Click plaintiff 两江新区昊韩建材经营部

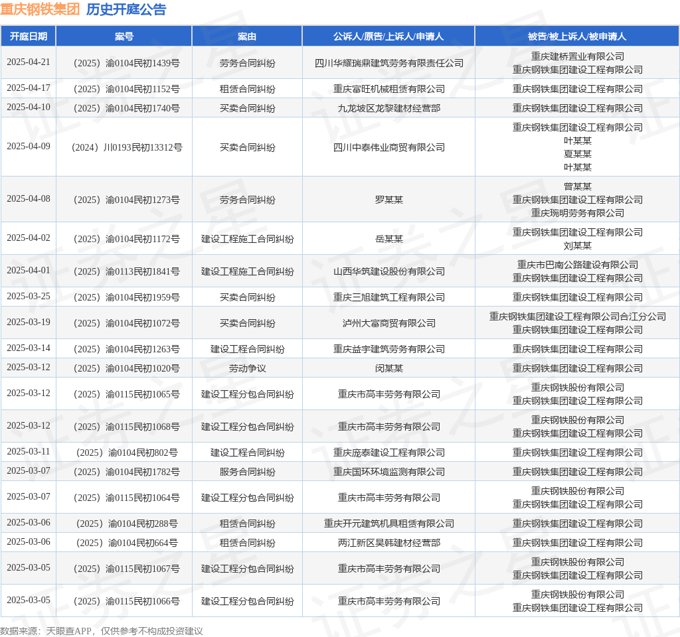[x=389, y=543]
